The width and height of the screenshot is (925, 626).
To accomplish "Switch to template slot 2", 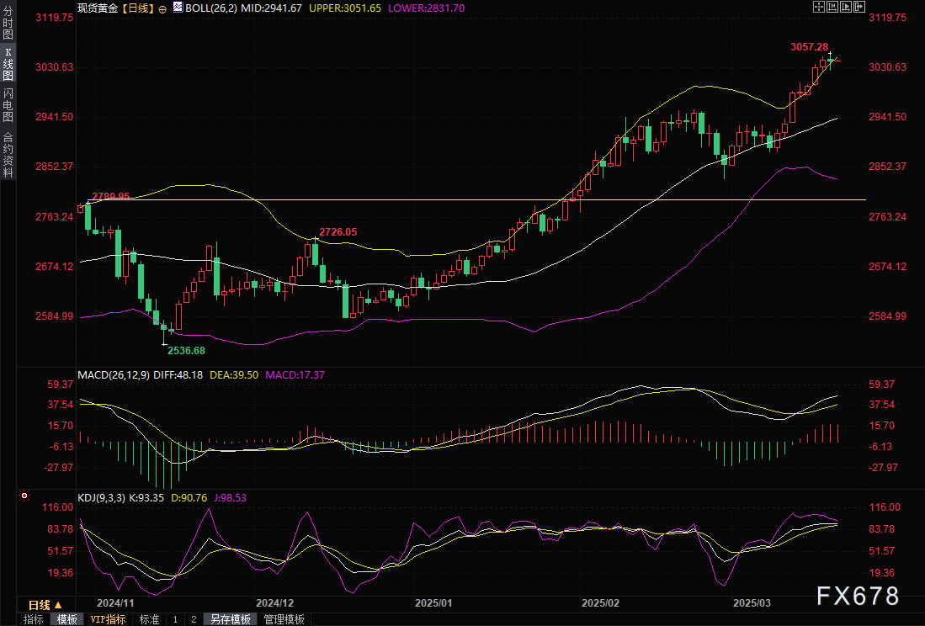I will tap(194, 619).
